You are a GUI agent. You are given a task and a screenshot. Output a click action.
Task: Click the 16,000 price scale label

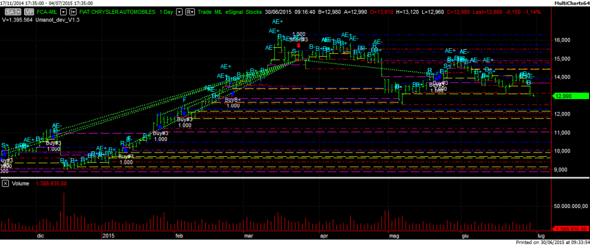562,40
